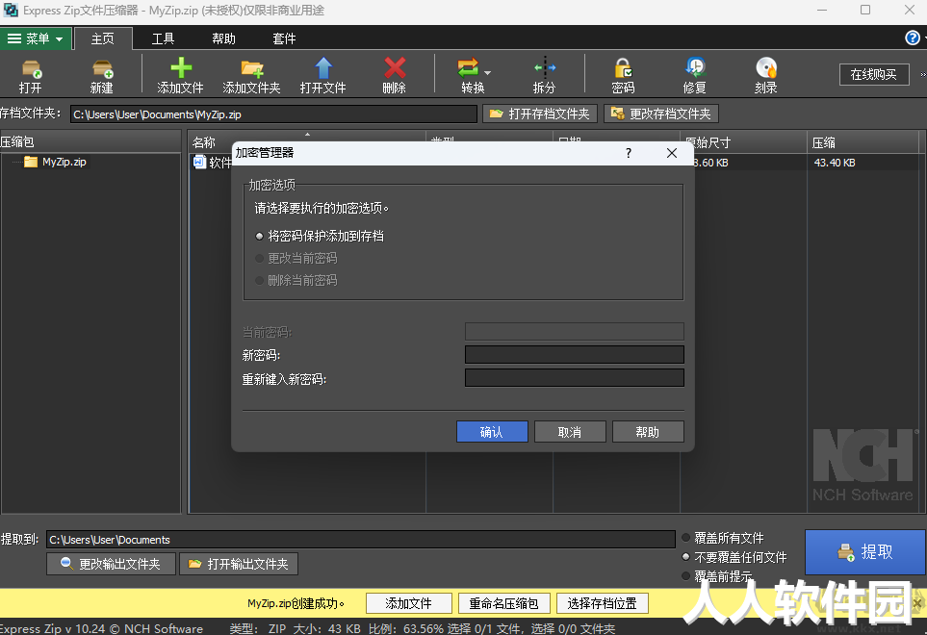Screen dimensions: 927x635
Task: Click the 提取到 output path field
Action: pyautogui.click(x=361, y=540)
